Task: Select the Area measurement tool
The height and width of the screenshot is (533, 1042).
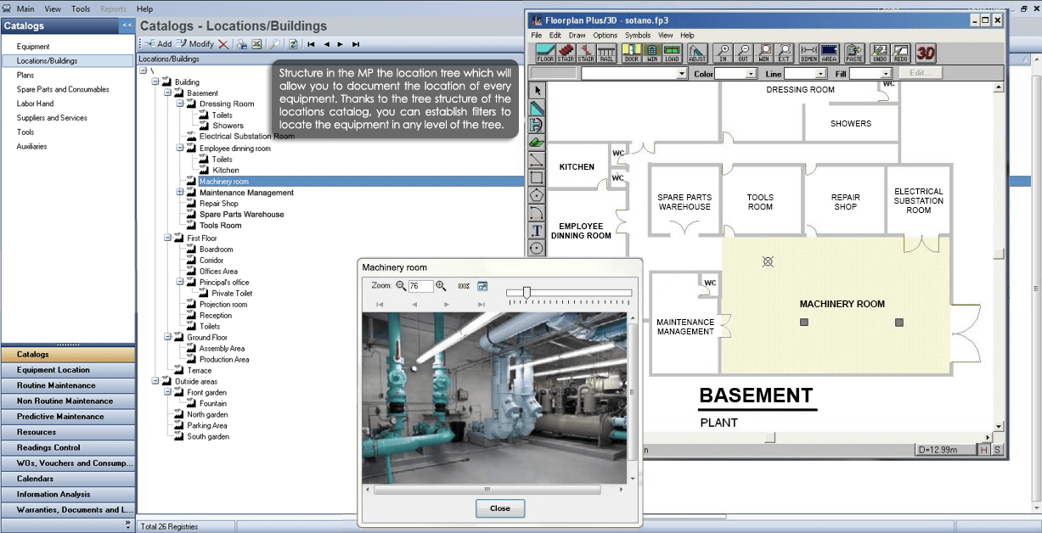Action: (829, 51)
